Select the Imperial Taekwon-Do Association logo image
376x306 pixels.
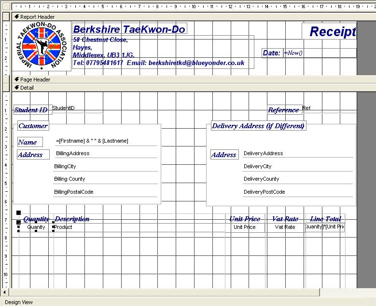point(42,46)
